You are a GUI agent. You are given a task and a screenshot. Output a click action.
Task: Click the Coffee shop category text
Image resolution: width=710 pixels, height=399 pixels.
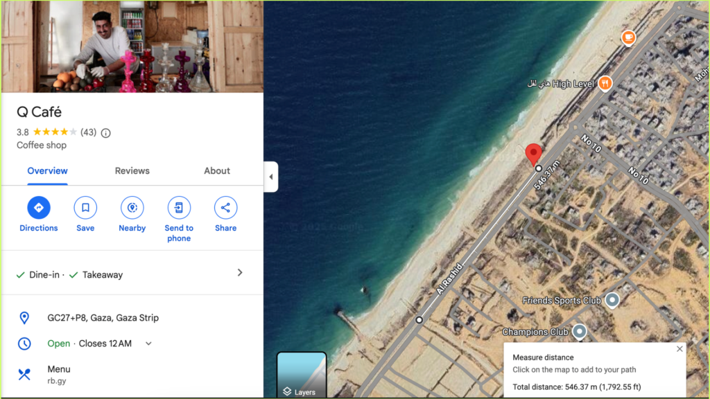[42, 145]
